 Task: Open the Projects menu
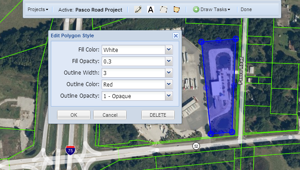(38, 9)
